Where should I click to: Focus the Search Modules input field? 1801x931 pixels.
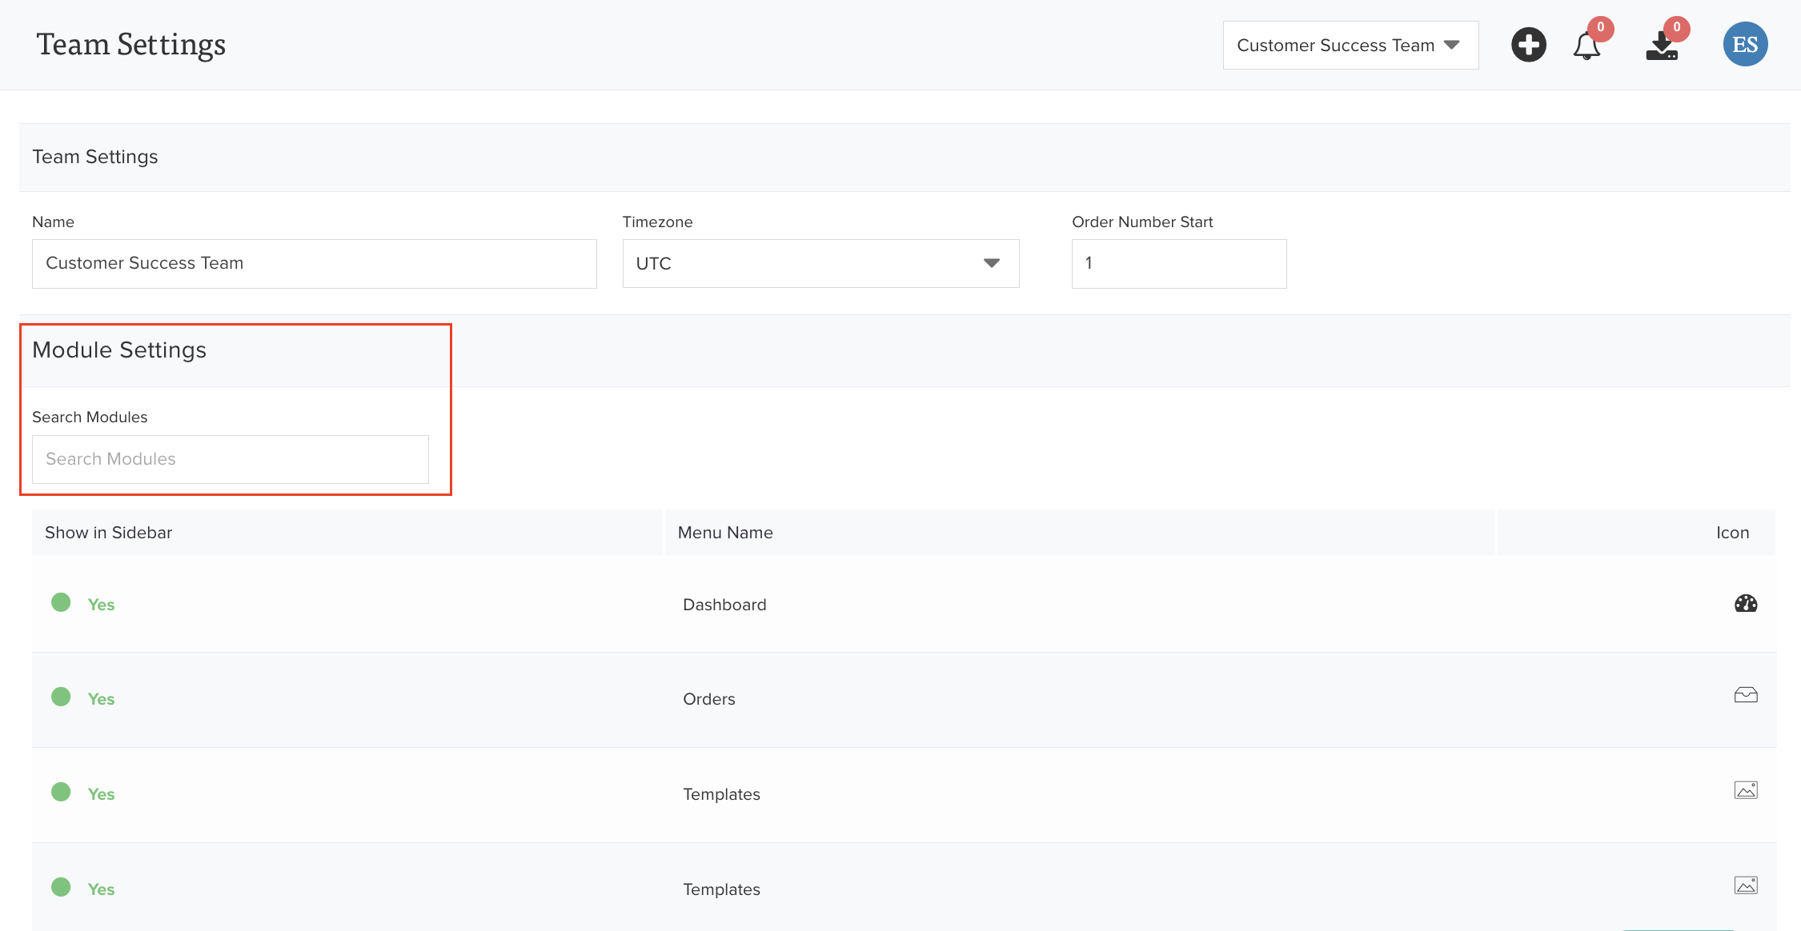click(231, 459)
